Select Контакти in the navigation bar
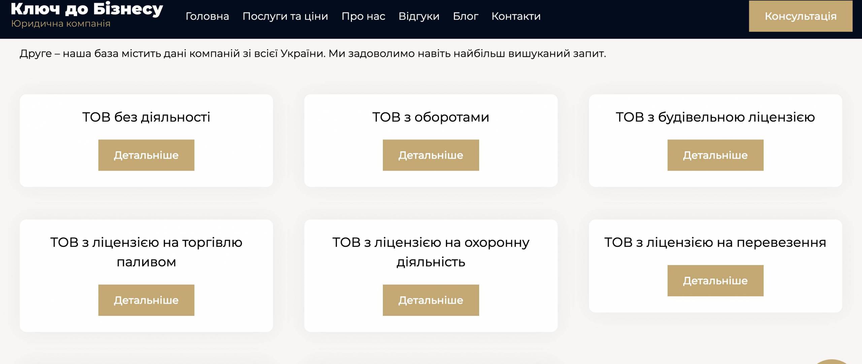862x364 pixels. [516, 16]
